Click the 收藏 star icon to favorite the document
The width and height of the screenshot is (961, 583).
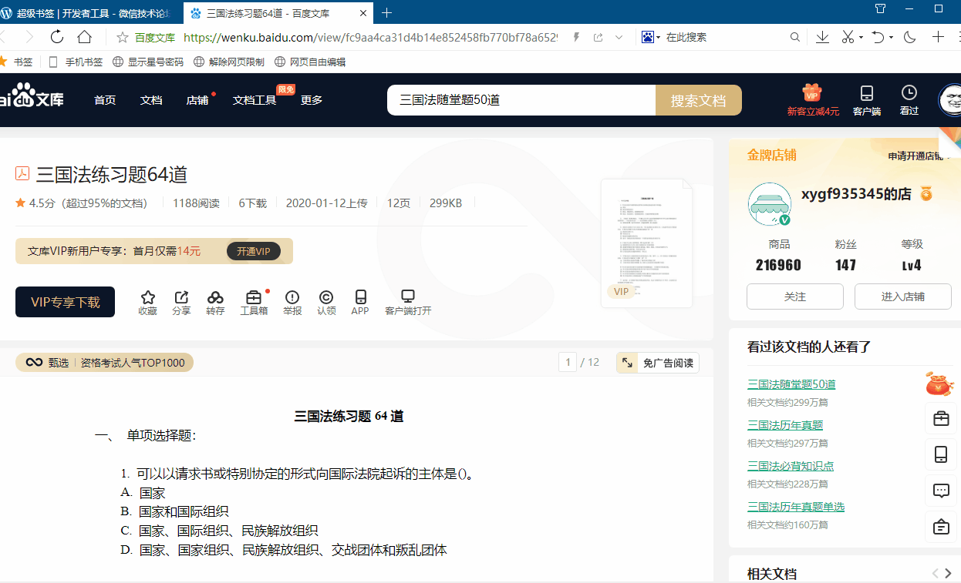(147, 302)
